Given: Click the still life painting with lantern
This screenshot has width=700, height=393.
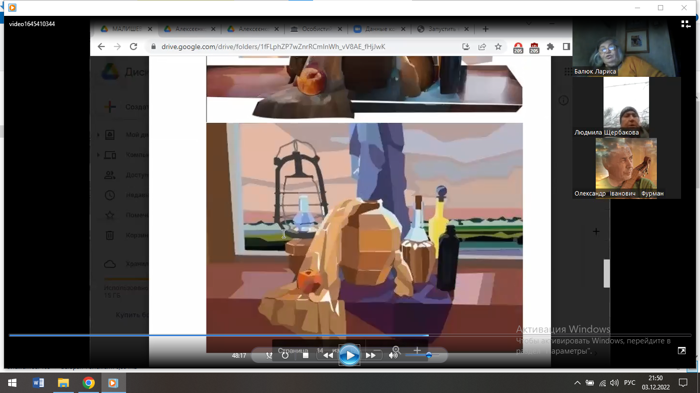Looking at the screenshot, I should tap(364, 237).
